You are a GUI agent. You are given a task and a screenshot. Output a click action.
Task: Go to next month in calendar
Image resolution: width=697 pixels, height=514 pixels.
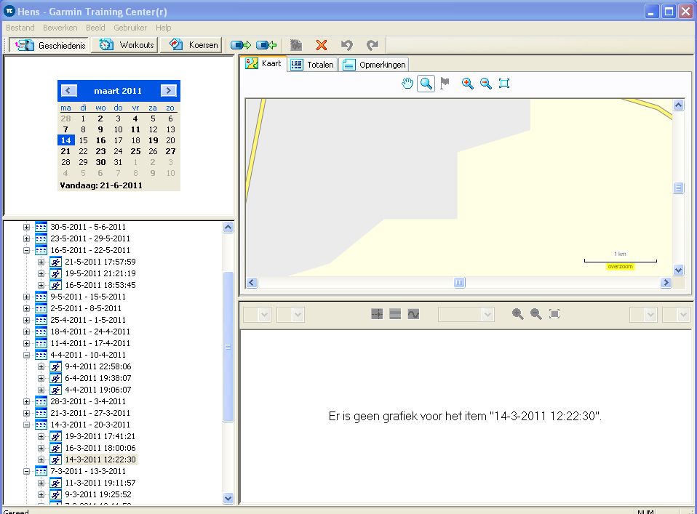tap(168, 91)
